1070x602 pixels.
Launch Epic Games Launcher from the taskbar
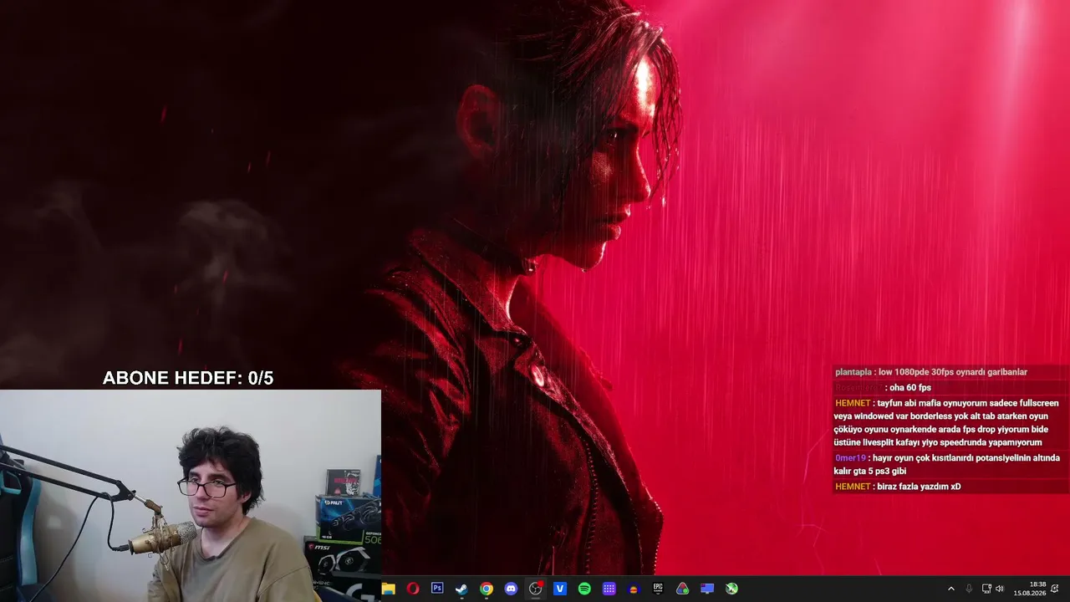(658, 589)
